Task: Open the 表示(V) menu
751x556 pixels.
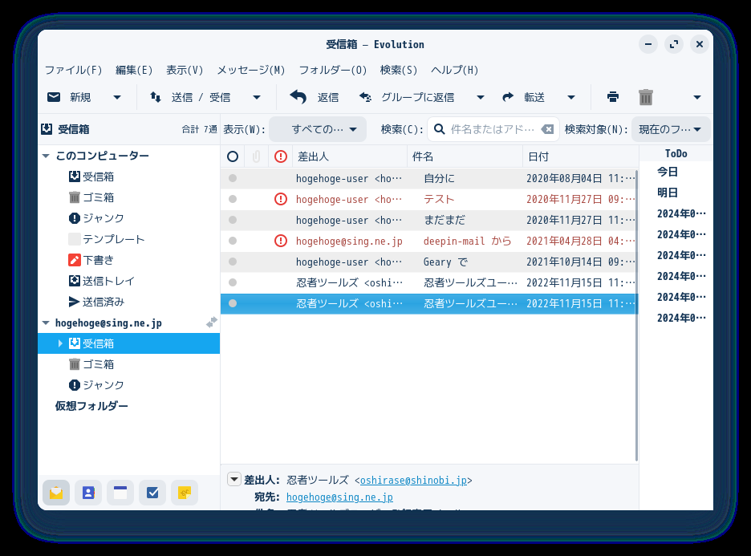Action: pyautogui.click(x=185, y=71)
